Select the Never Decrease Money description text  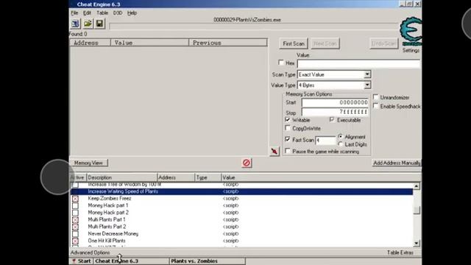pos(113,233)
